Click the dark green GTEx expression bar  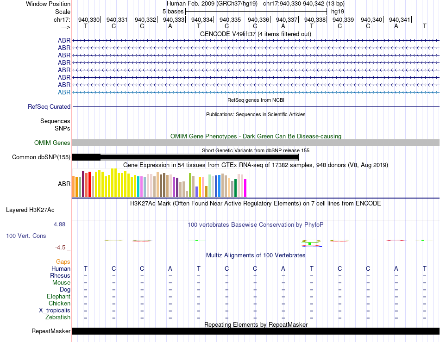click(x=236, y=188)
